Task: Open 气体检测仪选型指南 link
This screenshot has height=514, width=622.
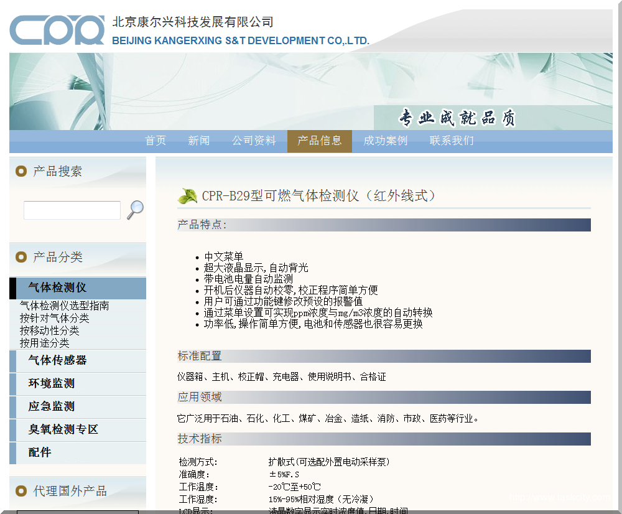Action: (62, 306)
